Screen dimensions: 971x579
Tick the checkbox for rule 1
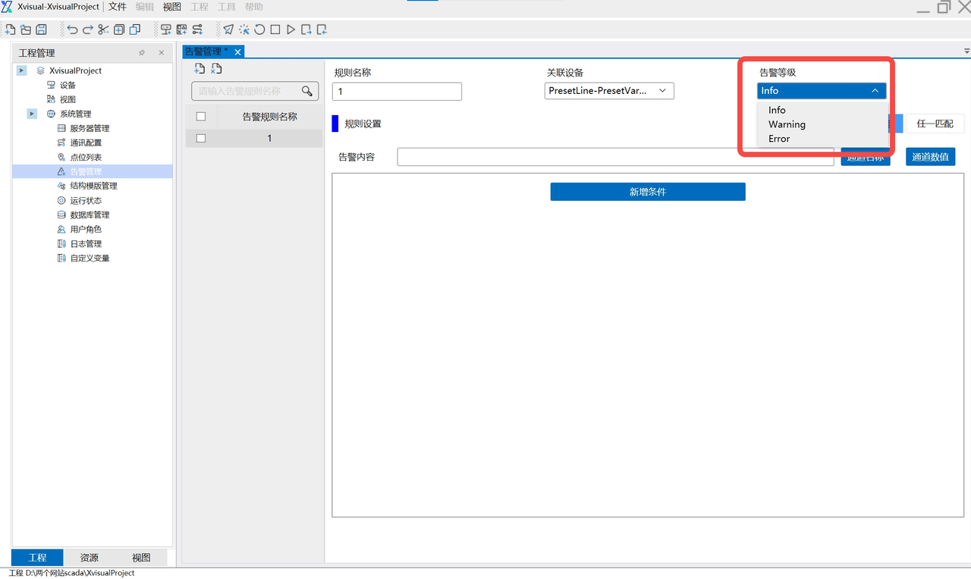(201, 138)
